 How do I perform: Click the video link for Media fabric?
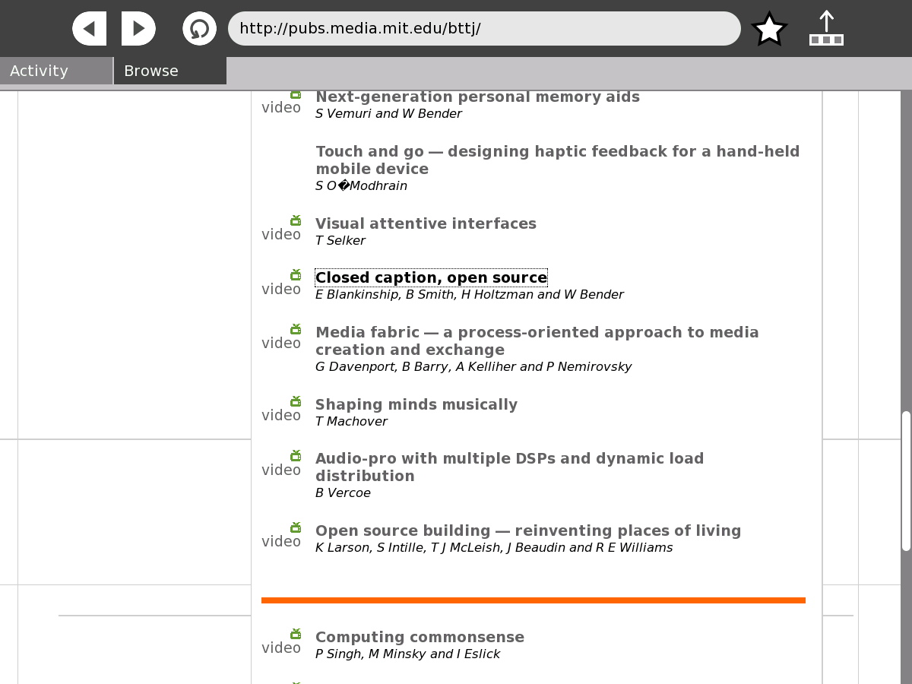[281, 344]
